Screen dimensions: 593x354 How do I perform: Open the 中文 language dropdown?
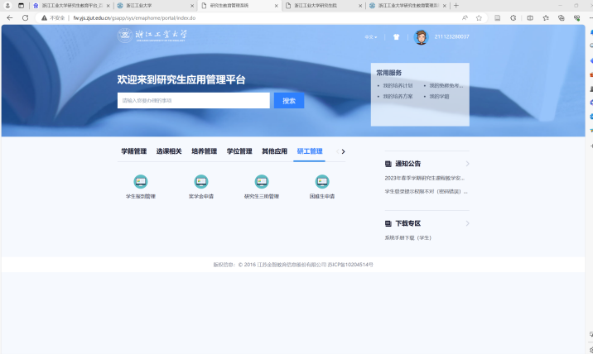coord(370,37)
